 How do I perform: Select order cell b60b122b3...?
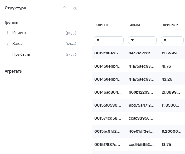pos(142,92)
